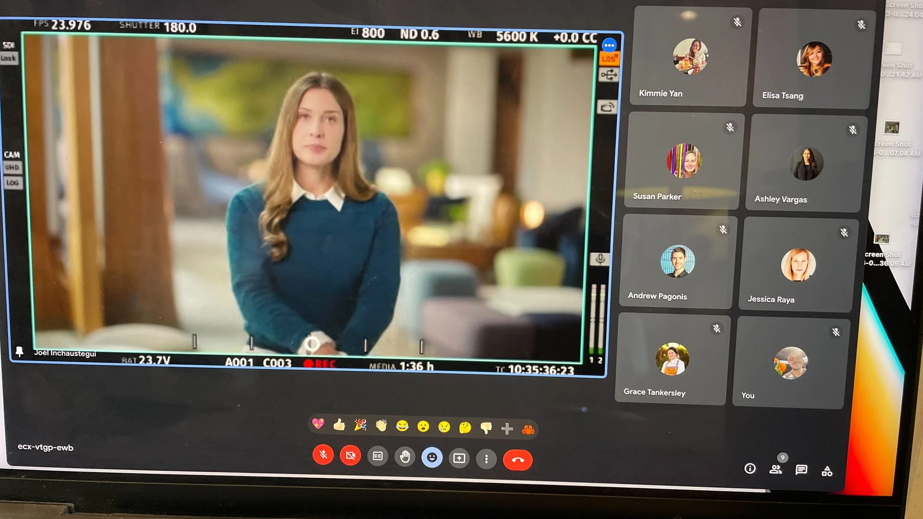Expand more emojis with the plus

click(x=507, y=429)
